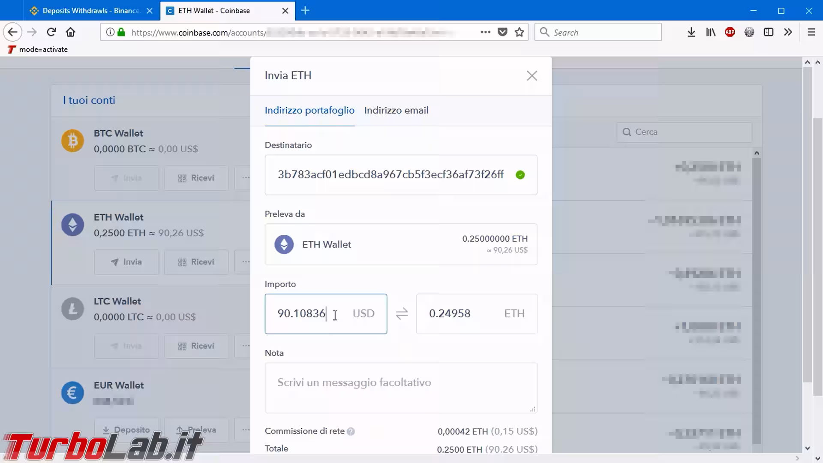Open the Firefox hamburger menu

[x=811, y=32]
